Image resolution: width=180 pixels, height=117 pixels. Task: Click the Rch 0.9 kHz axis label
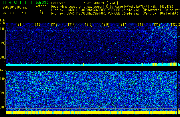[x=2, y=93]
